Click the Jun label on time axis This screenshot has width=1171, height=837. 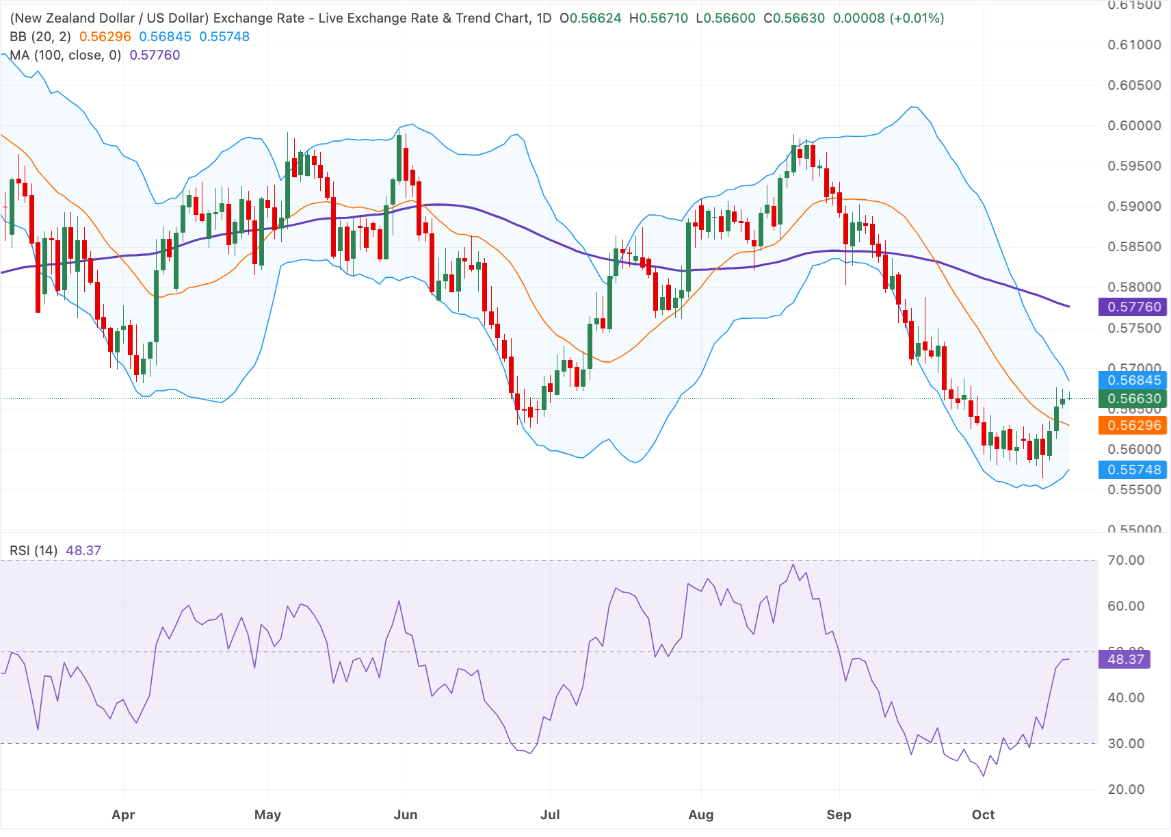[406, 814]
